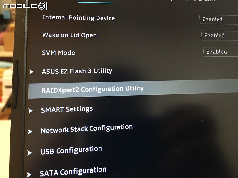Open SATA Configuration submenu
238x178 pixels.
73,172
